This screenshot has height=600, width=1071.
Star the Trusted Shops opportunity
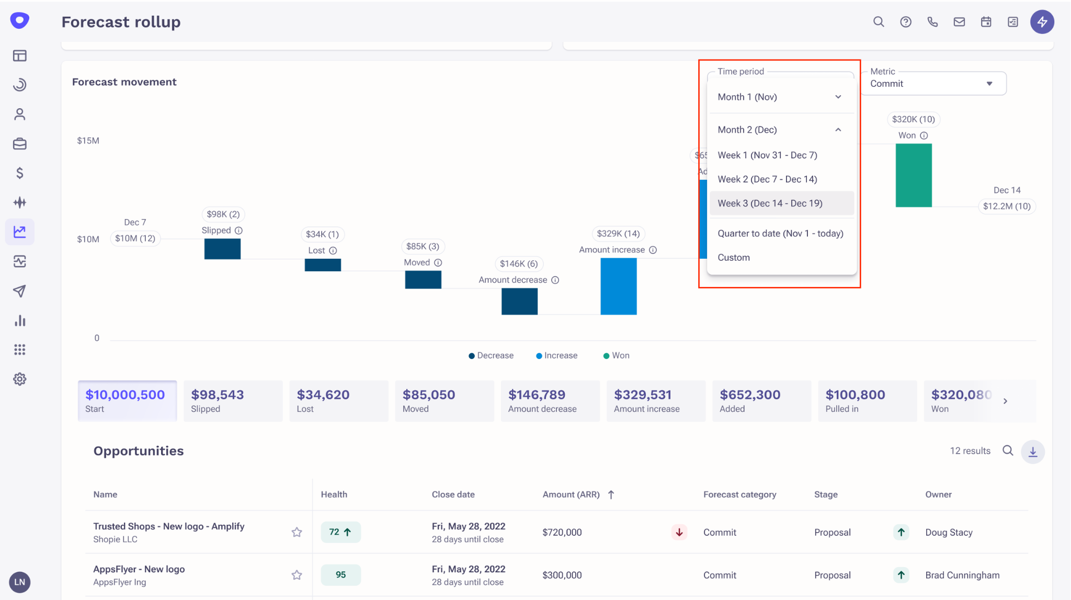tap(297, 532)
